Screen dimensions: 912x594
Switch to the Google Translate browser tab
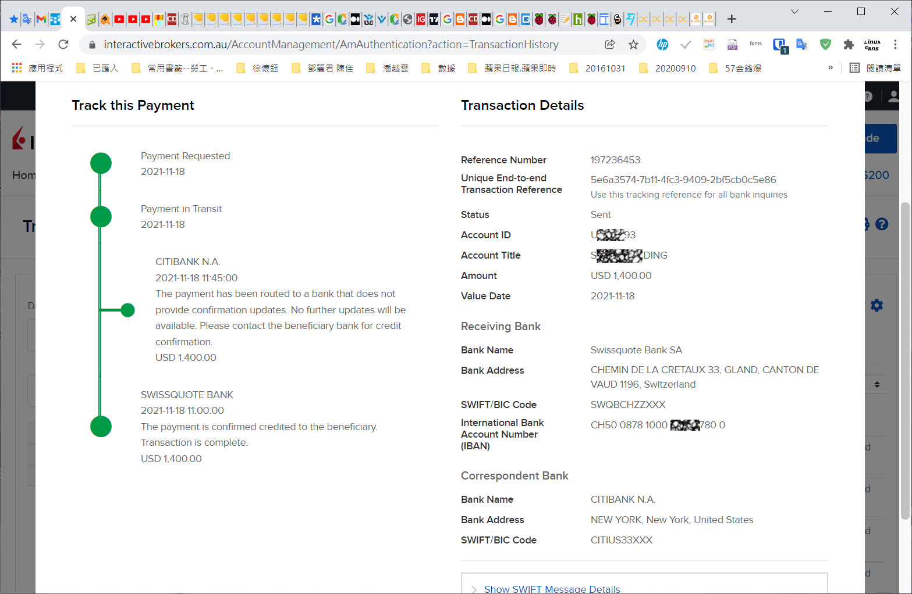27,19
